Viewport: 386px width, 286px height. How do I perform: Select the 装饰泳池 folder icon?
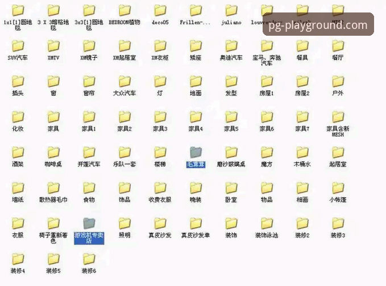click(x=267, y=224)
